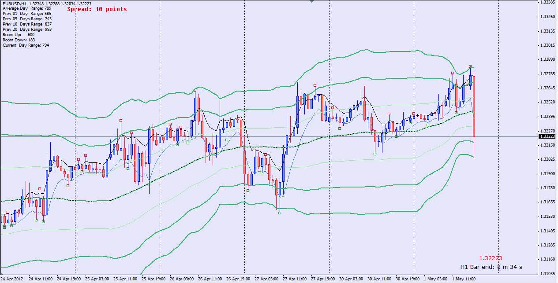Click the 'Average Day Range: 789' line
Viewport: 558px width, 283px height.
(x=27, y=8)
